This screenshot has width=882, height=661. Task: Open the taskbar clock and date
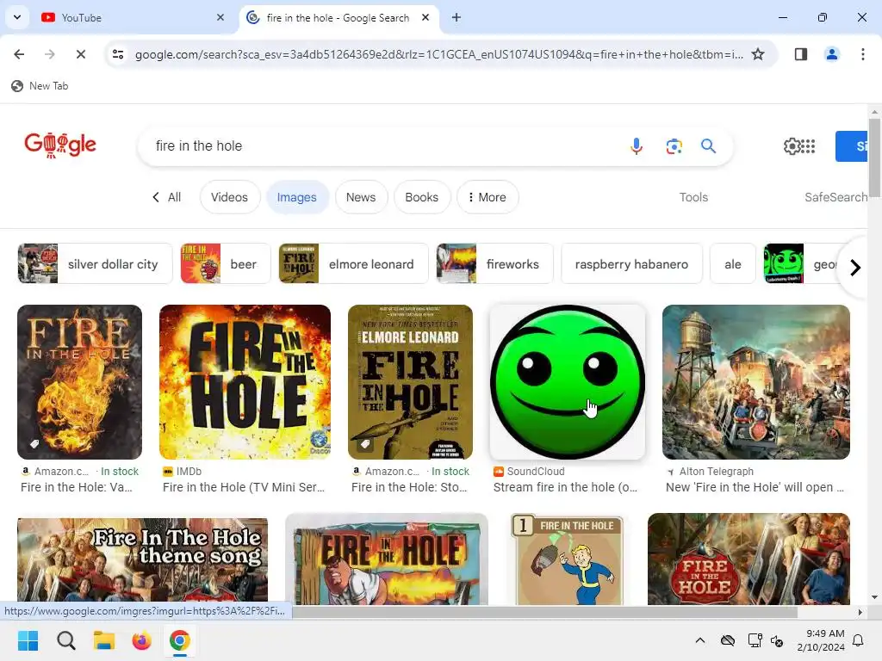[821, 640]
